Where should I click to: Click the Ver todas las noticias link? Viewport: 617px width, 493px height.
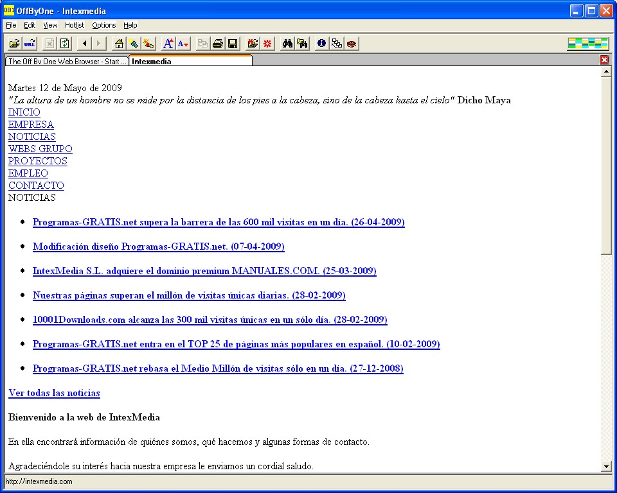point(54,393)
